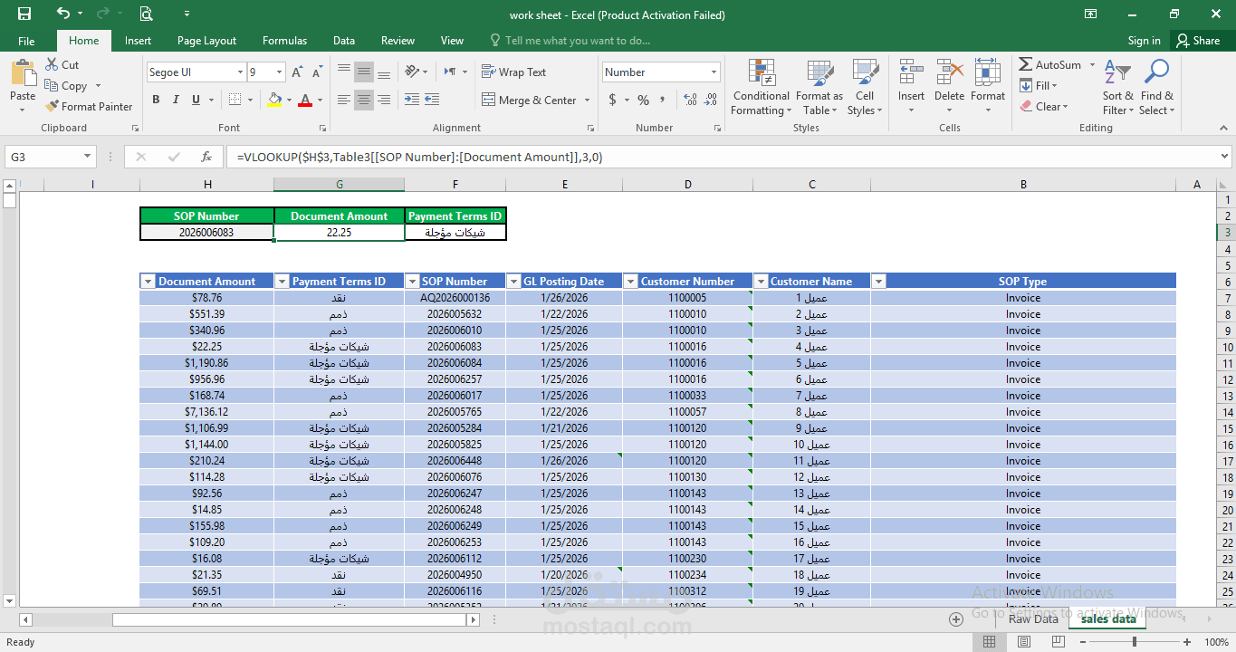Undo the last action
This screenshot has width=1236, height=652.
point(62,14)
